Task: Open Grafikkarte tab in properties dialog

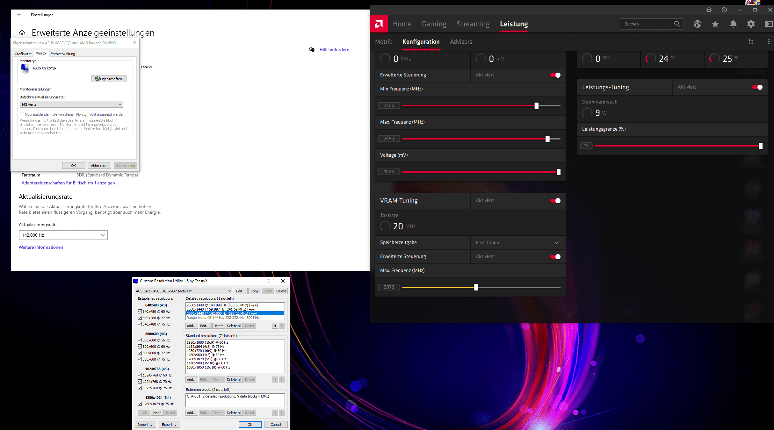Action: point(23,54)
